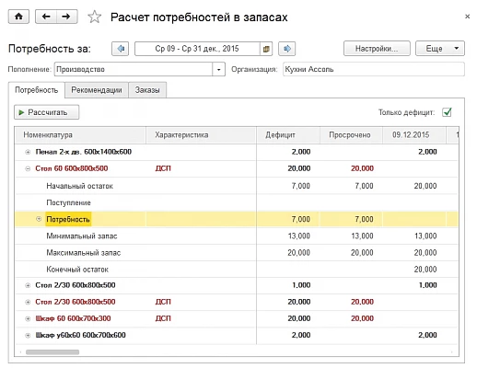Viewport: 477px width, 368px height.
Task: Select Начальный остаток row
Action: click(237, 186)
